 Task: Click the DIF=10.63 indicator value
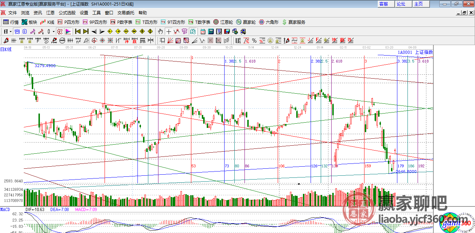pyautogui.click(x=35, y=209)
